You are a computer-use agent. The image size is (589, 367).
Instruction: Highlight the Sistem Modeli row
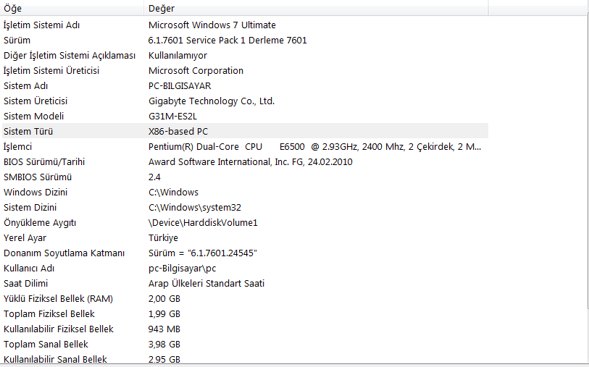click(x=34, y=117)
